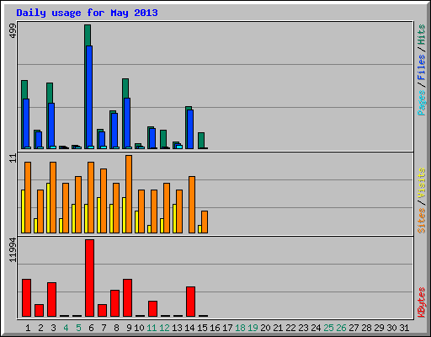Select day label 1 on the x-axis

(28, 328)
